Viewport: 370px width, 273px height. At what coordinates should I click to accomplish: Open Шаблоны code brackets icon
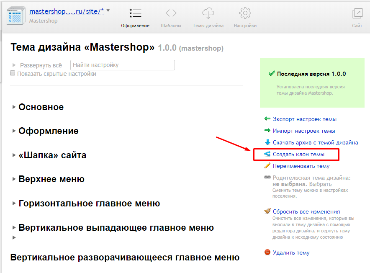171,13
